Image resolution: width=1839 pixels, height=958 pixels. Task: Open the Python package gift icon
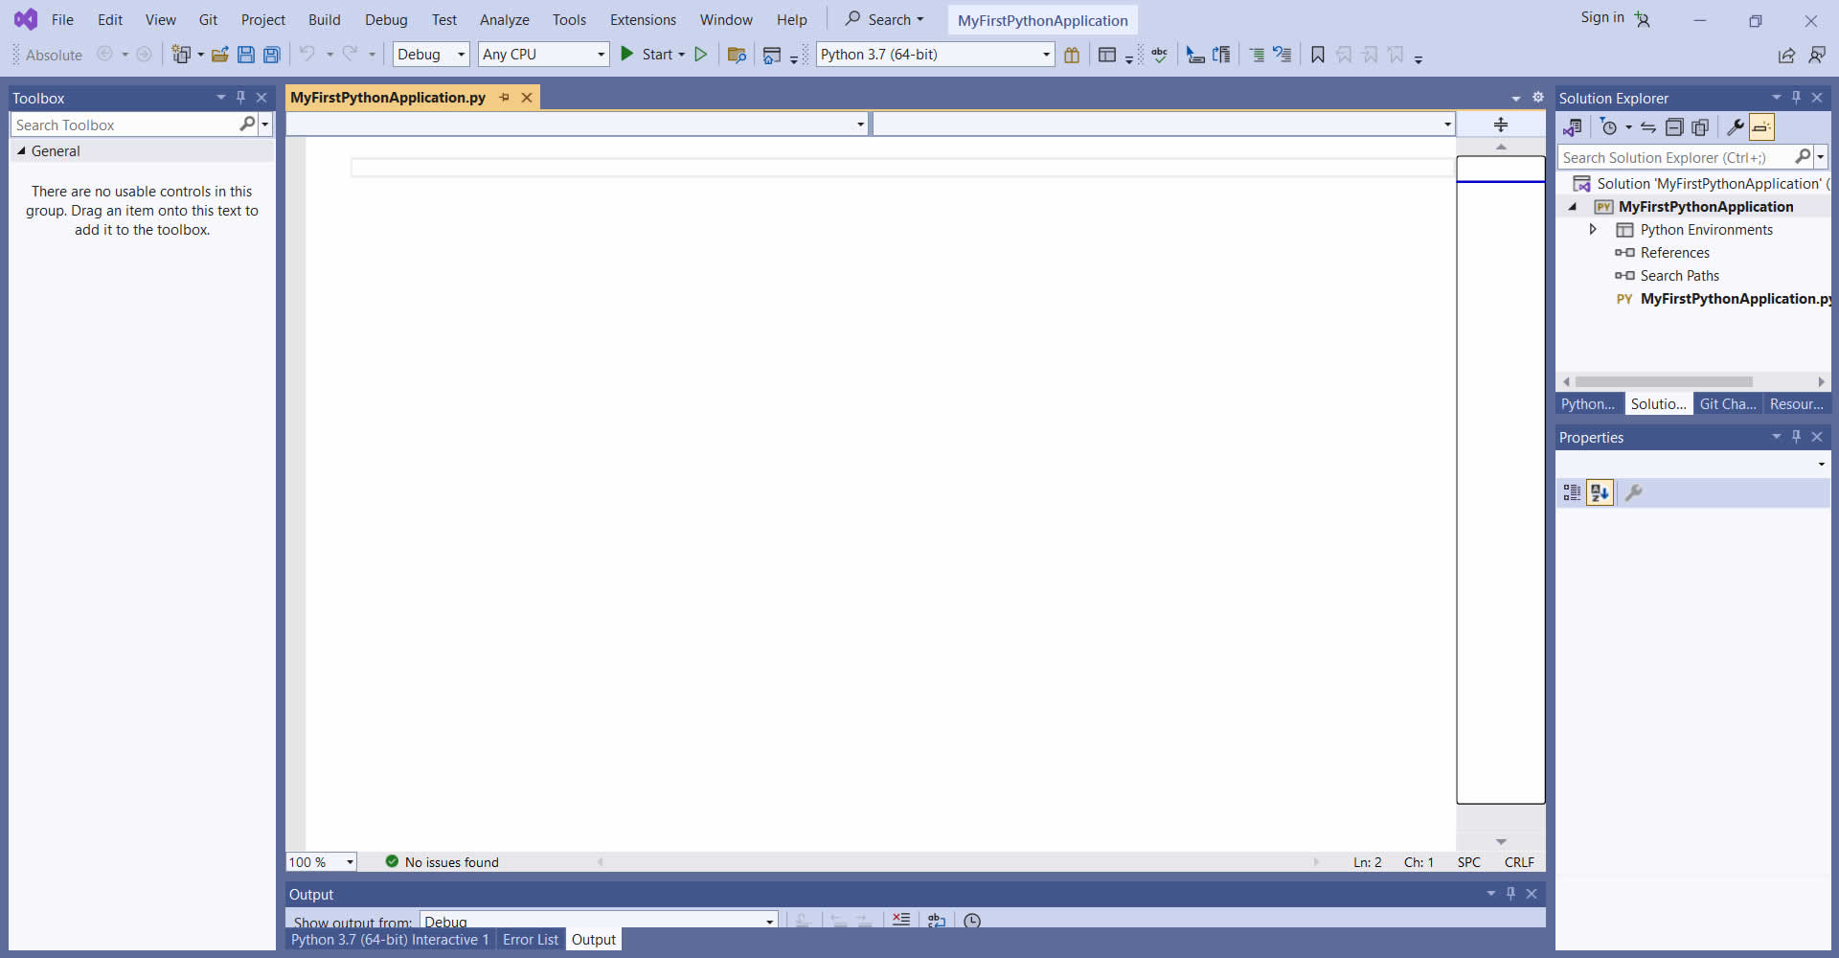(1072, 55)
